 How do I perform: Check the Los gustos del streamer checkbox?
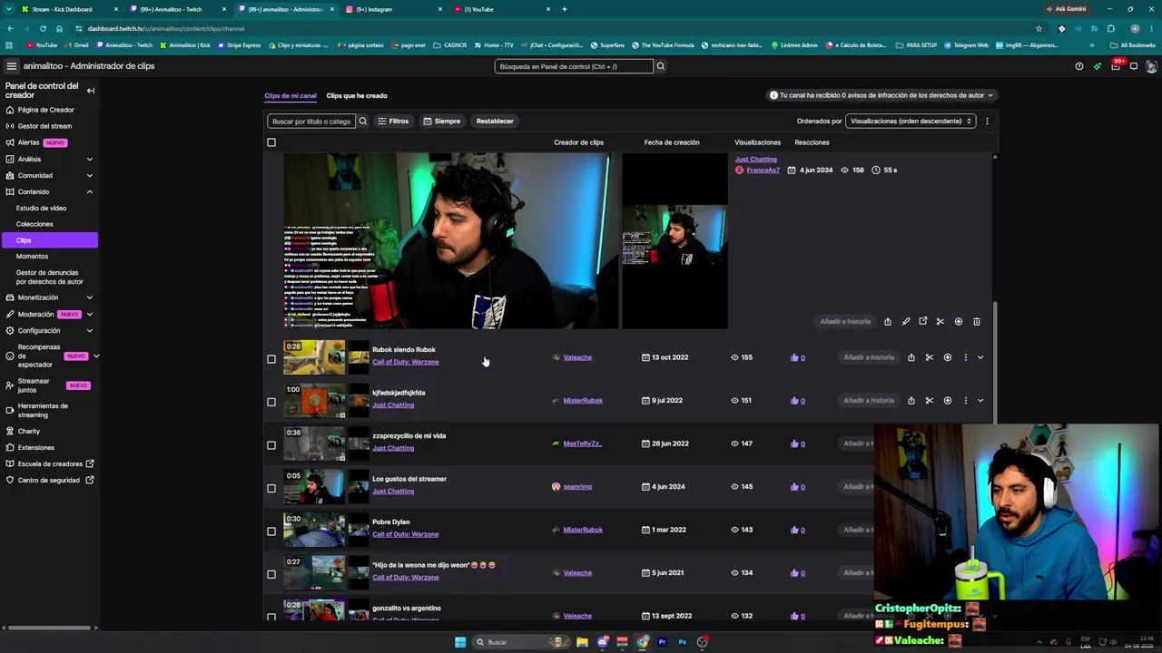click(x=271, y=488)
